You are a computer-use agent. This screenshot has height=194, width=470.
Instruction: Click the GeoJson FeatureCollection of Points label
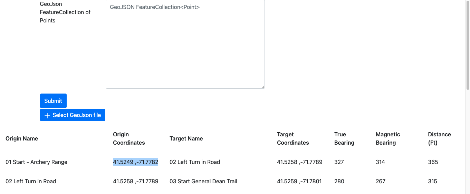pos(65,12)
